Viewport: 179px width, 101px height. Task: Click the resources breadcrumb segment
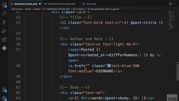tap(17, 9)
